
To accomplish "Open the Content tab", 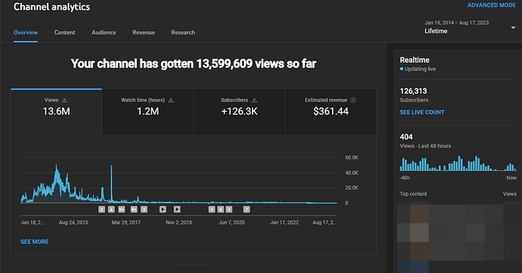I will (64, 33).
